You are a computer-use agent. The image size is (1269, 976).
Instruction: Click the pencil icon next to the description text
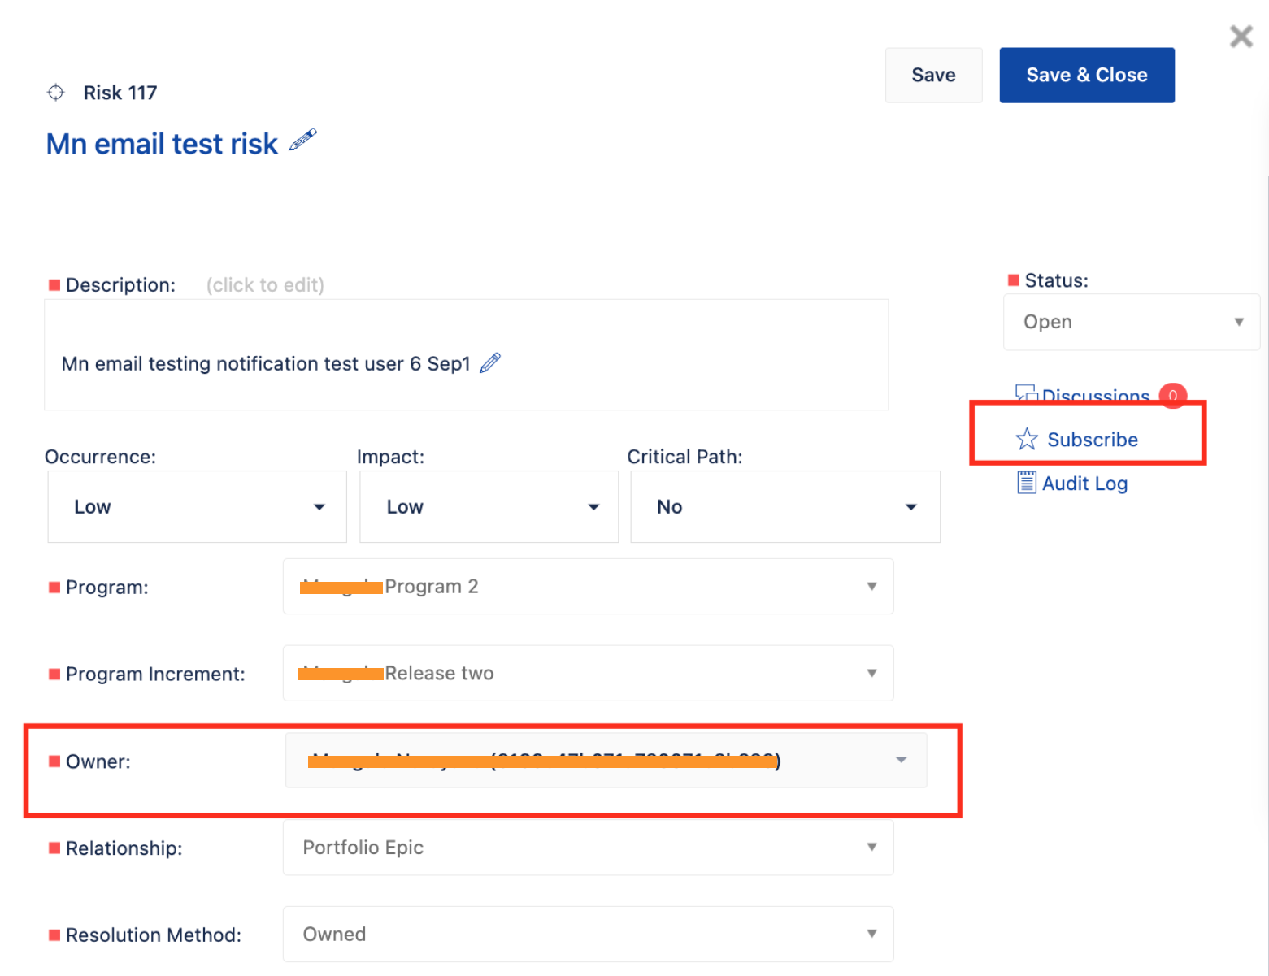point(490,362)
